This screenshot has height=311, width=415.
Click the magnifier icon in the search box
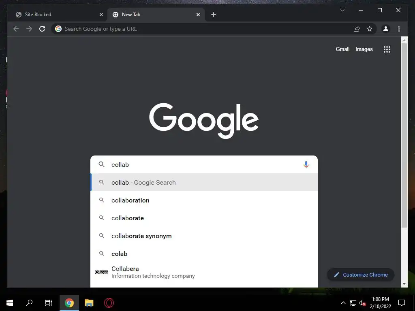(101, 164)
